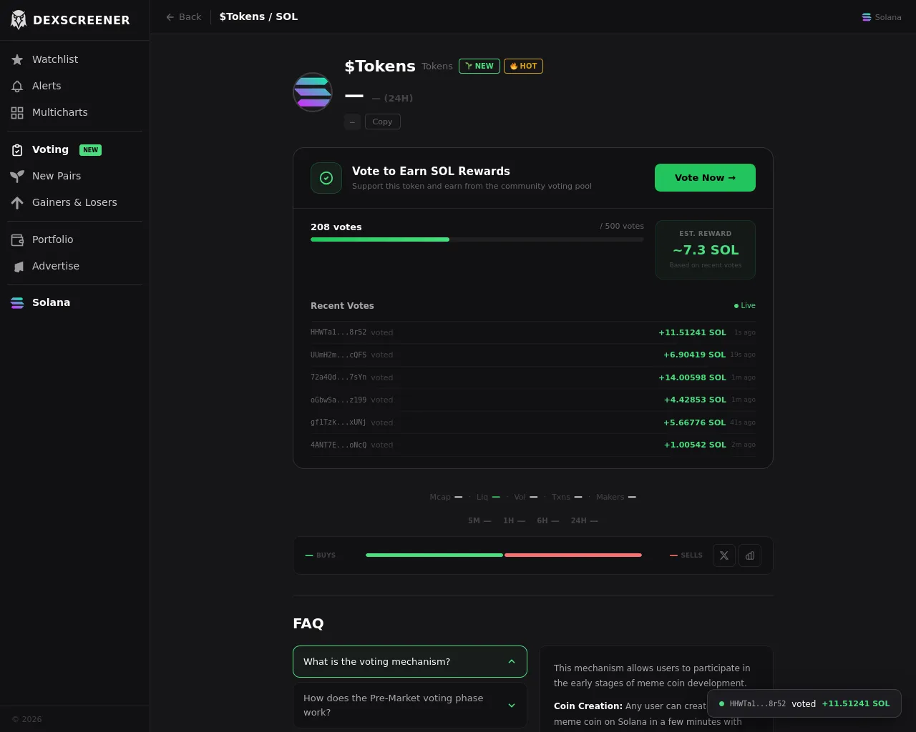Select Watchlist menu item
916x732 pixels.
click(x=74, y=59)
